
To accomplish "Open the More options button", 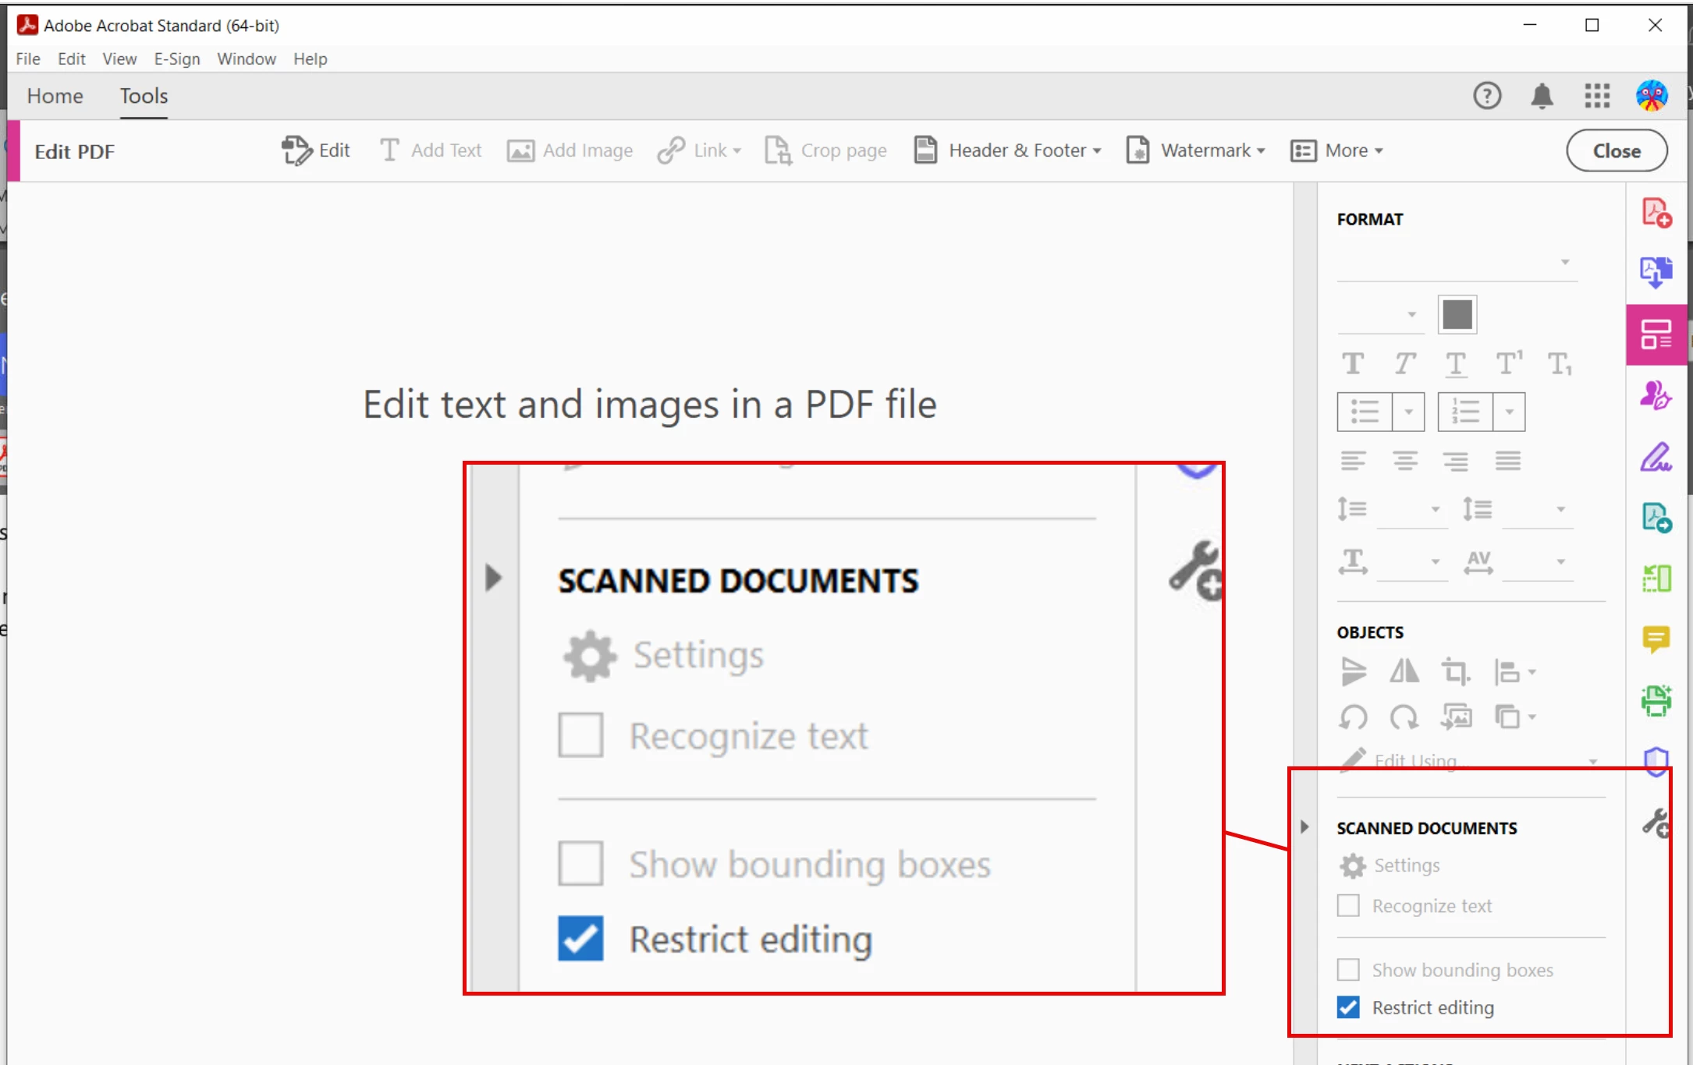I will [x=1336, y=150].
